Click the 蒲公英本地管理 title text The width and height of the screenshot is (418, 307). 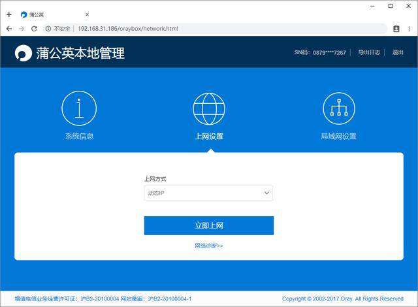80,53
